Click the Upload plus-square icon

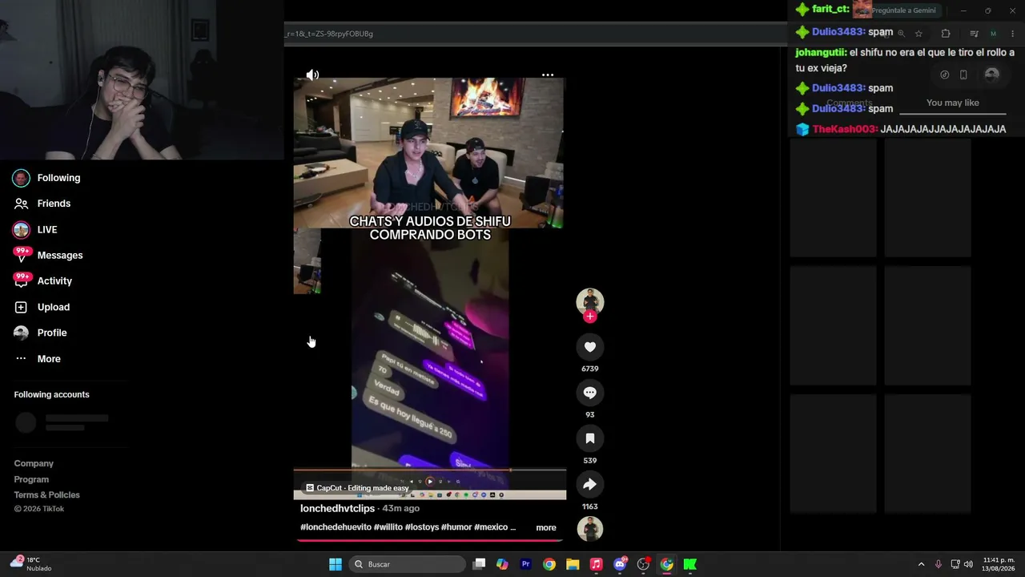(22, 307)
